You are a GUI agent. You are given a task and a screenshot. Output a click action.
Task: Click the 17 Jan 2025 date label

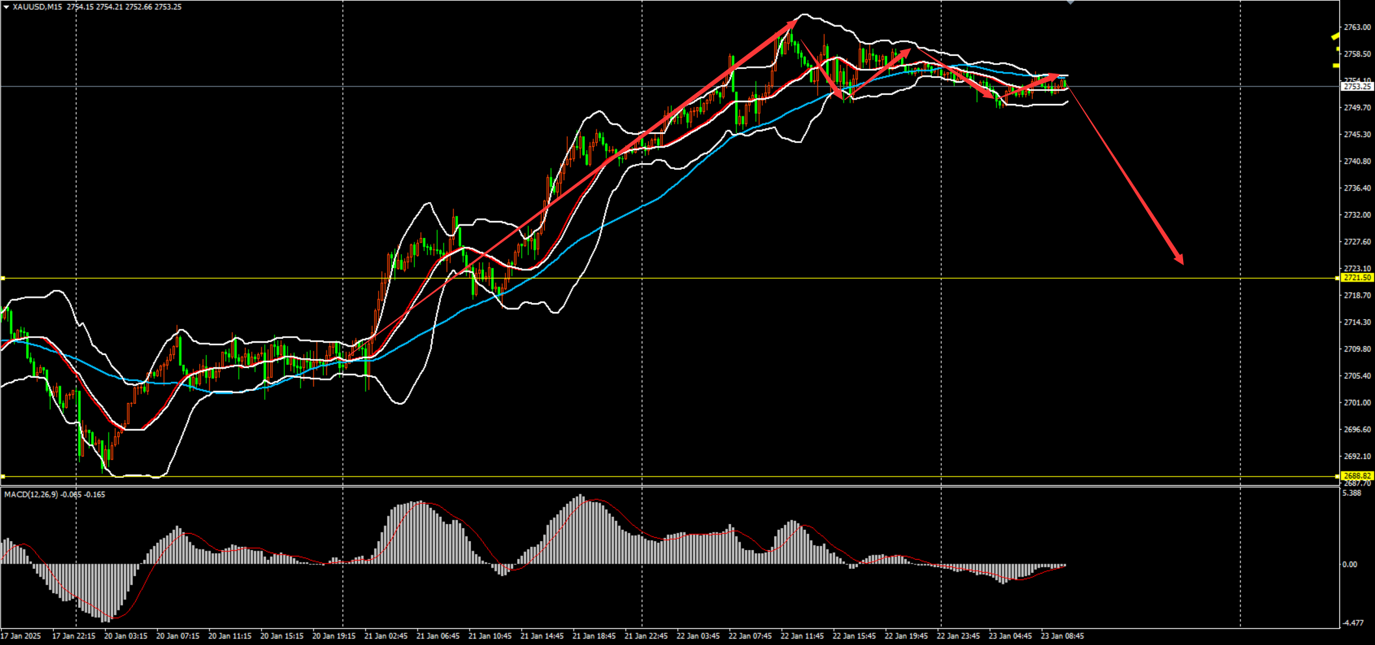tap(21, 636)
